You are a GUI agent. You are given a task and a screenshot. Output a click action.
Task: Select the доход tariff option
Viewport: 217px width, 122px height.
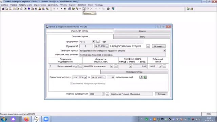click(x=142, y=62)
